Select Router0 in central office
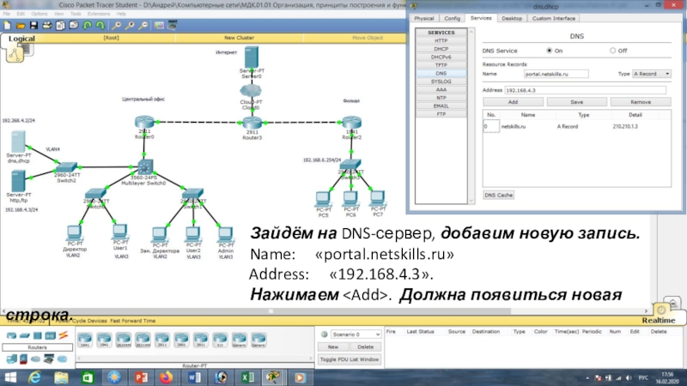The width and height of the screenshot is (687, 386). click(x=144, y=122)
